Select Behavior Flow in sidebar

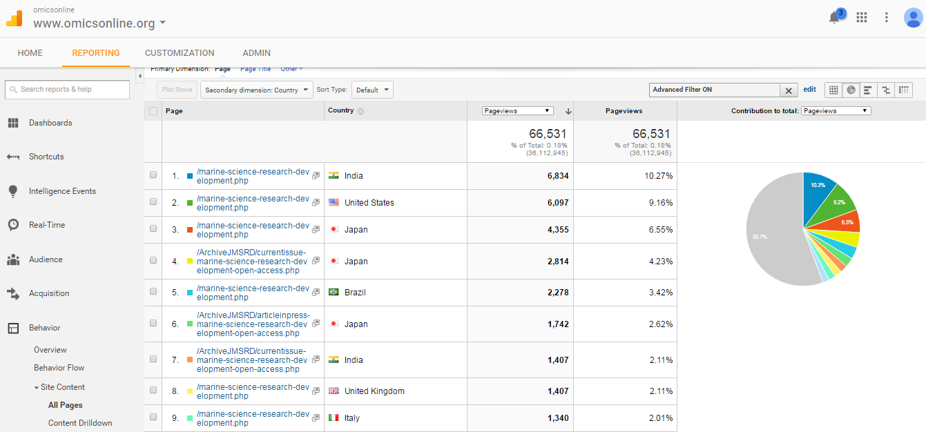(59, 368)
